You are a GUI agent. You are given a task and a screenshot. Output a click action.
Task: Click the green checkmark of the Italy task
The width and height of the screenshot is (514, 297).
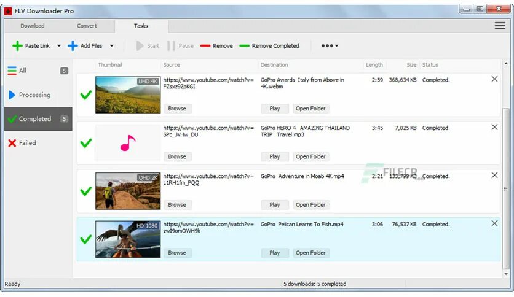coord(86,95)
